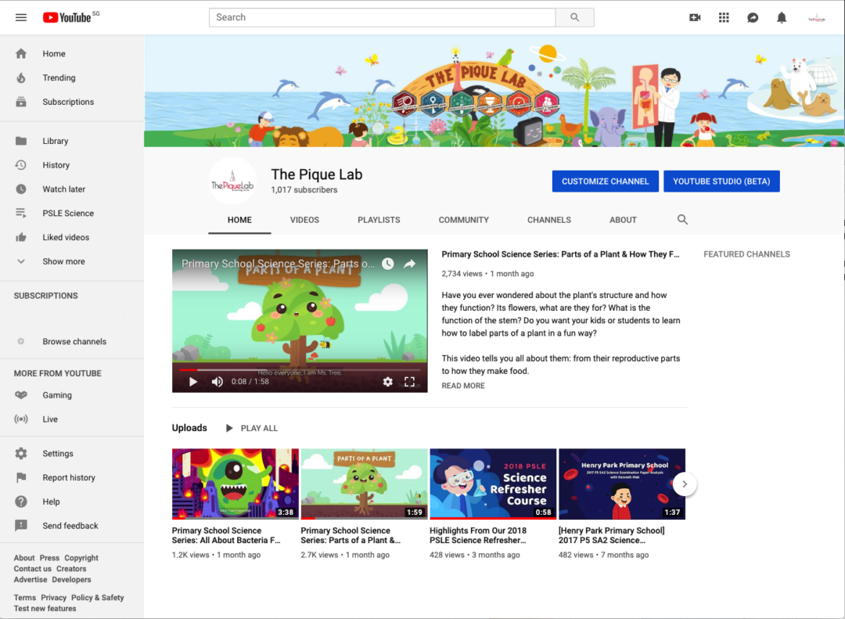Expand description with READ MORE
Screen dimensions: 845x619
tap(463, 386)
